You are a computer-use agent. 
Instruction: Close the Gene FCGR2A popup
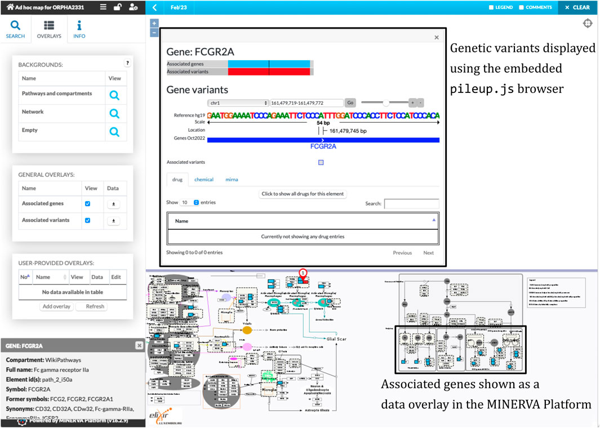437,38
